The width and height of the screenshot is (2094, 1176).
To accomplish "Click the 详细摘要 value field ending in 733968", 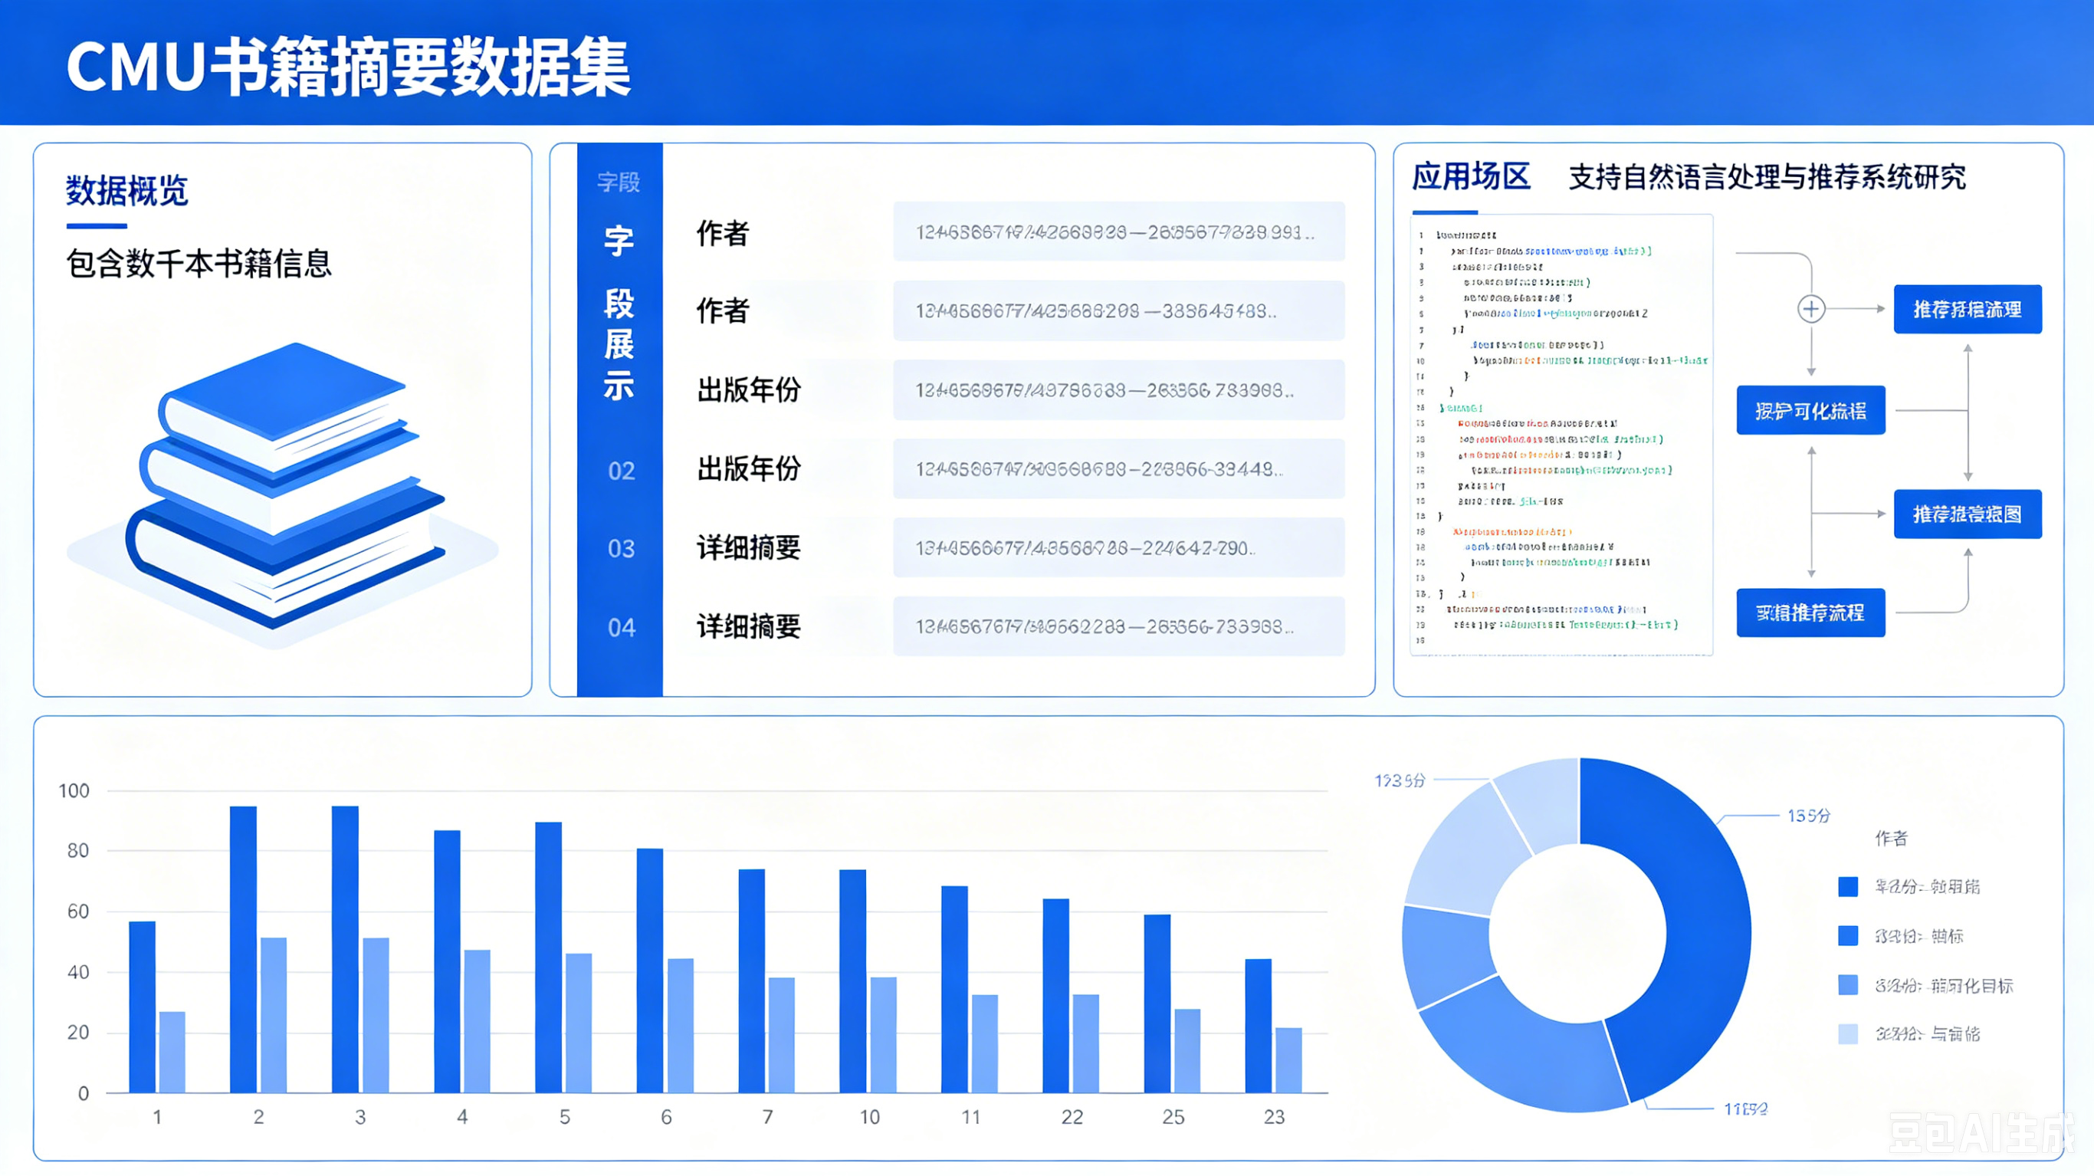I will 1118,626.
